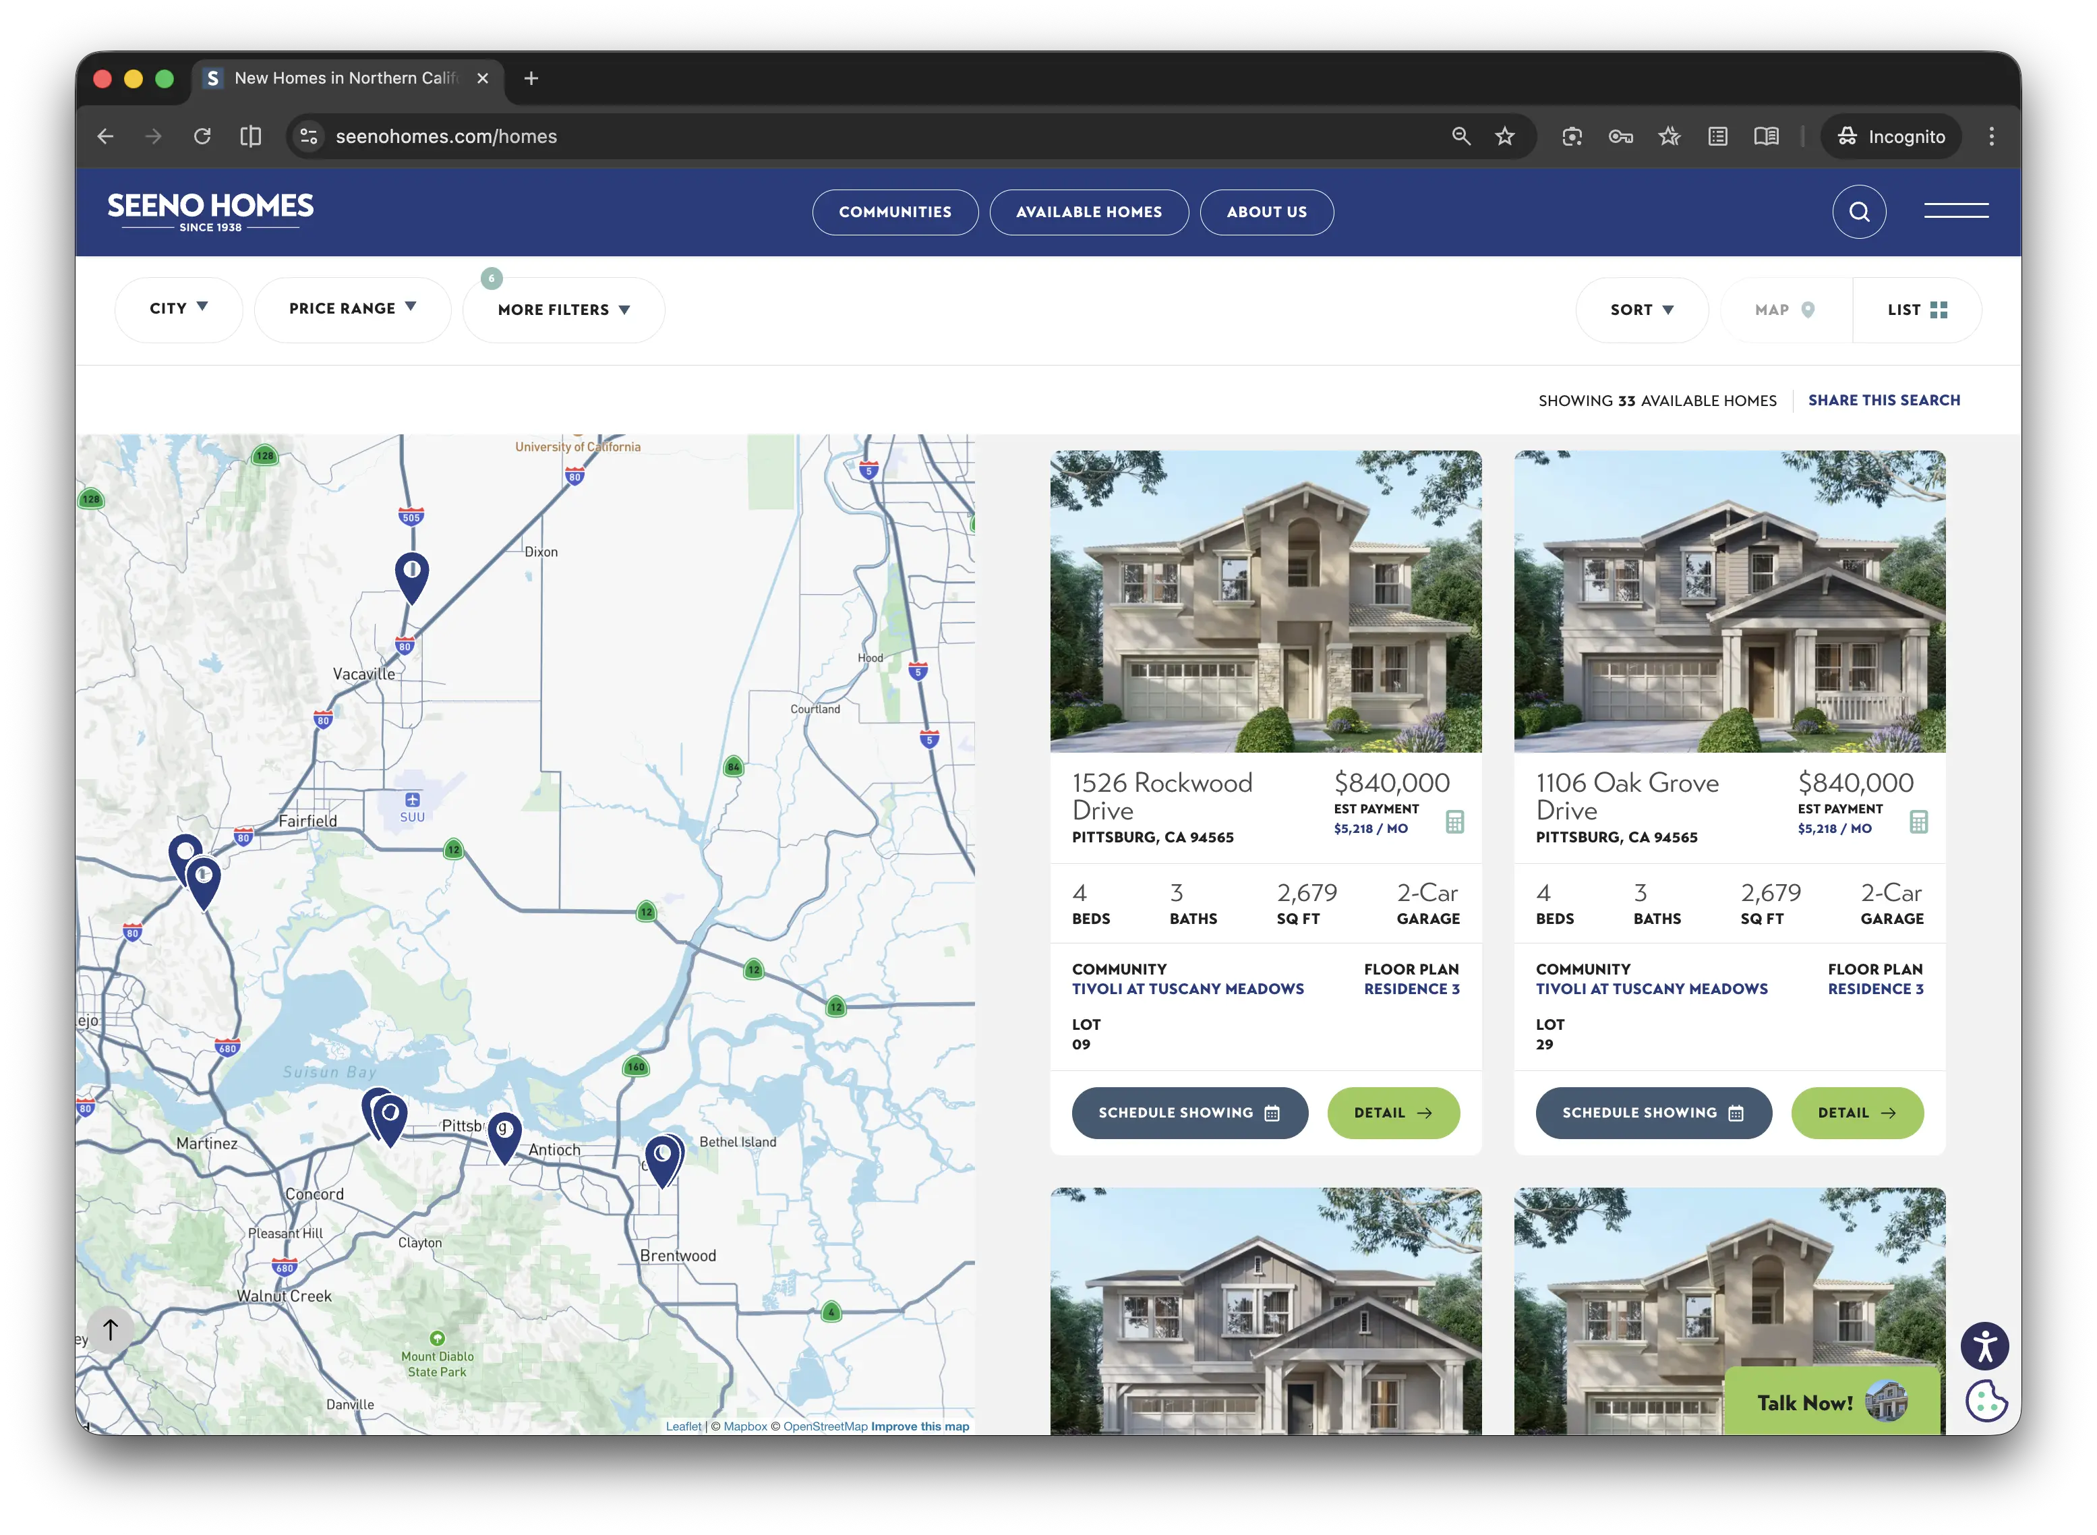
Task: Open the Sort dropdown
Action: pos(1641,310)
